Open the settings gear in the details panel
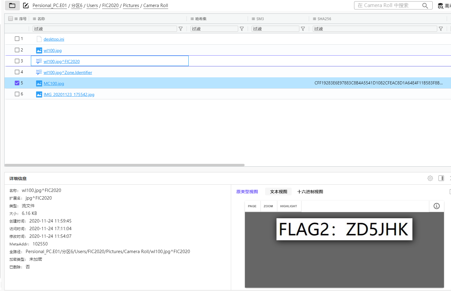This screenshot has height=291, width=451. coord(430,178)
